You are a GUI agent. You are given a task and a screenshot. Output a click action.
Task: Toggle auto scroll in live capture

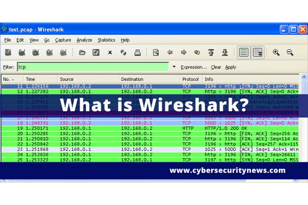258,52
